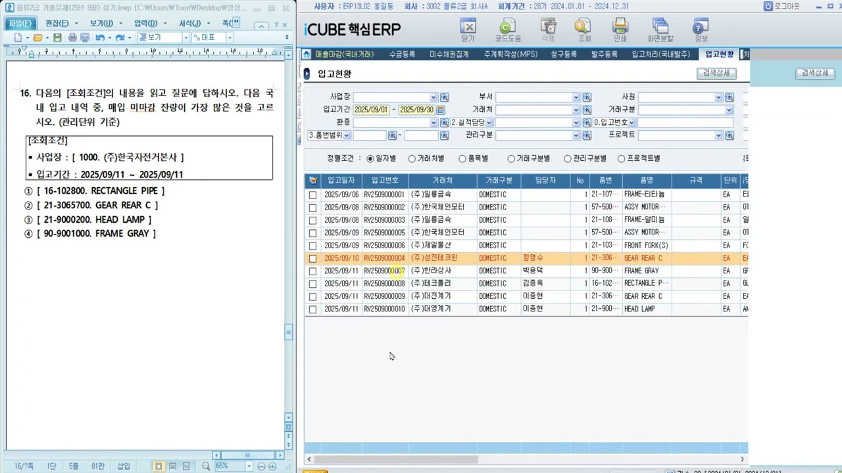Click the 닫기 close icon in ERP toolbar
This screenshot has height=473, width=842.
(x=468, y=26)
